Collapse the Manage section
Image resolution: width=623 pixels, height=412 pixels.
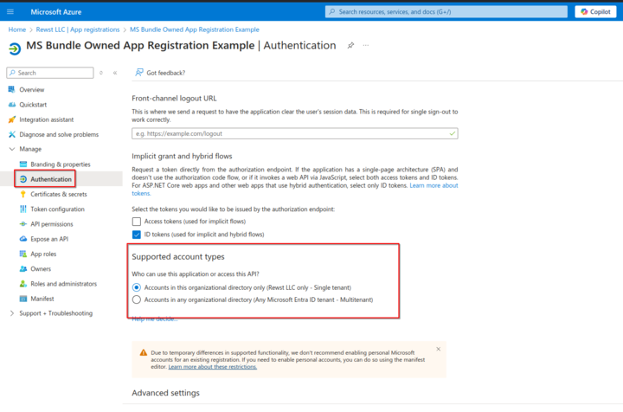(x=11, y=149)
